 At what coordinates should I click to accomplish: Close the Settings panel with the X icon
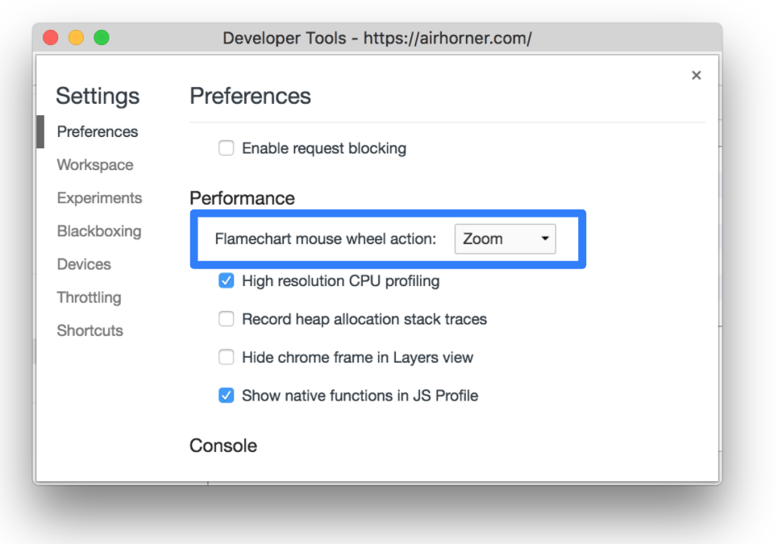tap(696, 76)
